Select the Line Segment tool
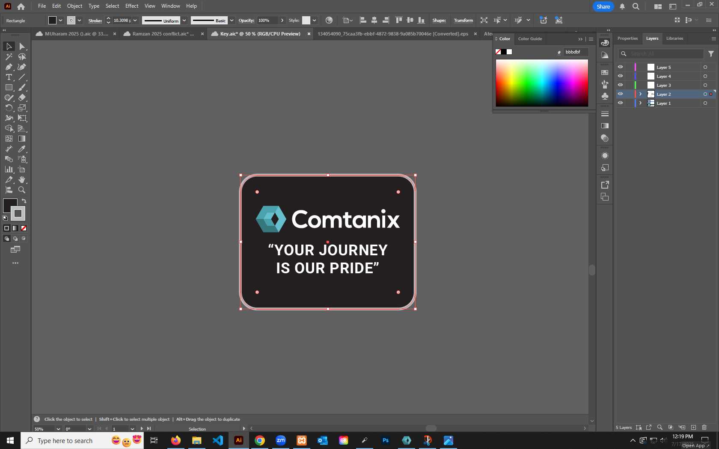This screenshot has width=719, height=449. [x=22, y=77]
